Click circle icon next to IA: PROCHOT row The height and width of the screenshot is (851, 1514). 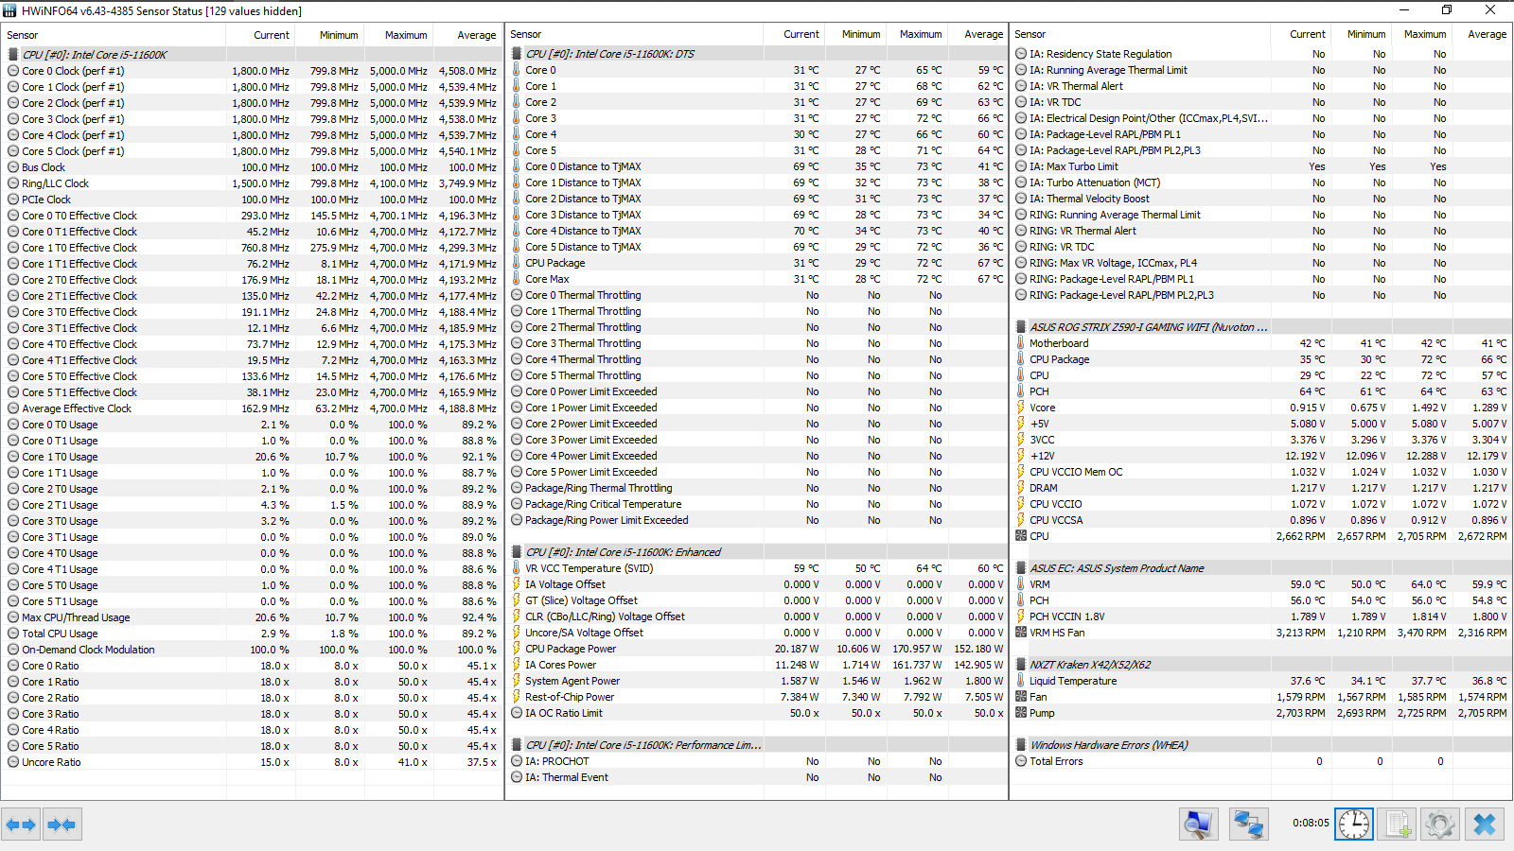517,761
